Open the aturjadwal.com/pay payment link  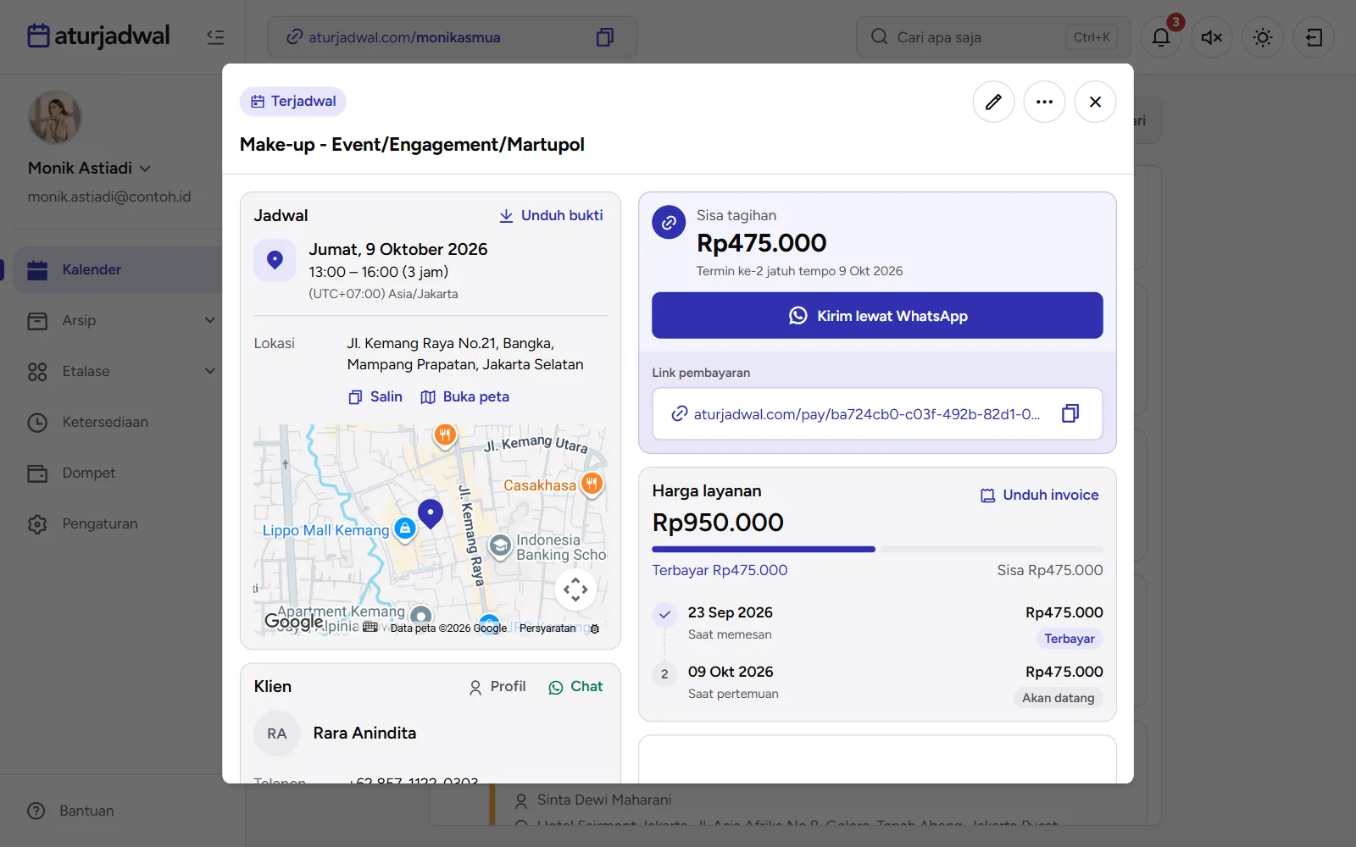867,414
